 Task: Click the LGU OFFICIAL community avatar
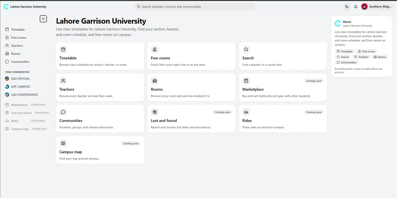pos(7,79)
